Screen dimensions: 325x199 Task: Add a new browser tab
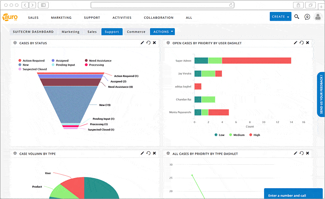(x=321, y=7)
